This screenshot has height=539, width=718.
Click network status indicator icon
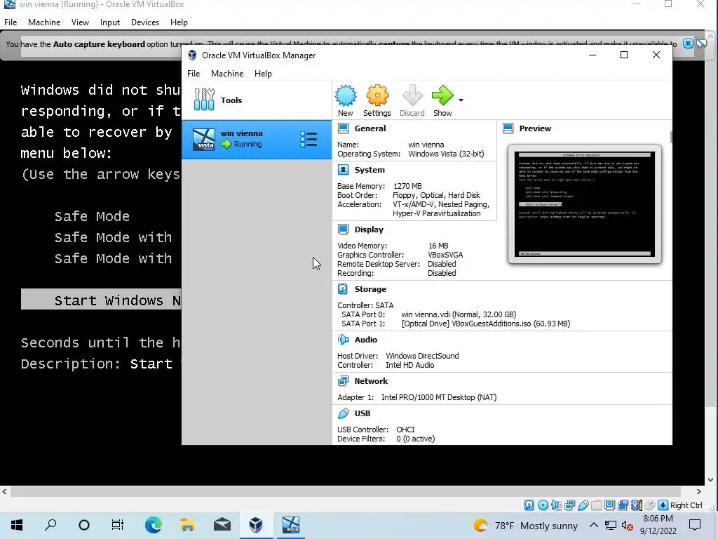[x=569, y=505]
